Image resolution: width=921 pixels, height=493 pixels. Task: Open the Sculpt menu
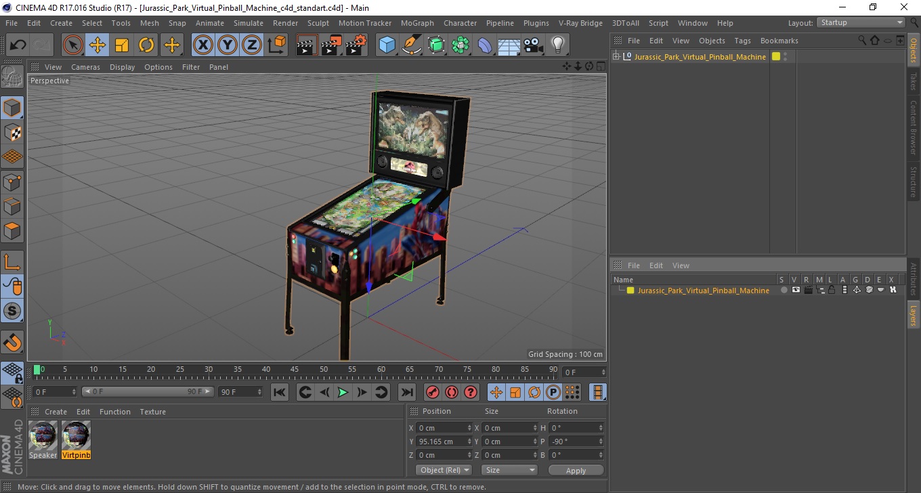[318, 23]
